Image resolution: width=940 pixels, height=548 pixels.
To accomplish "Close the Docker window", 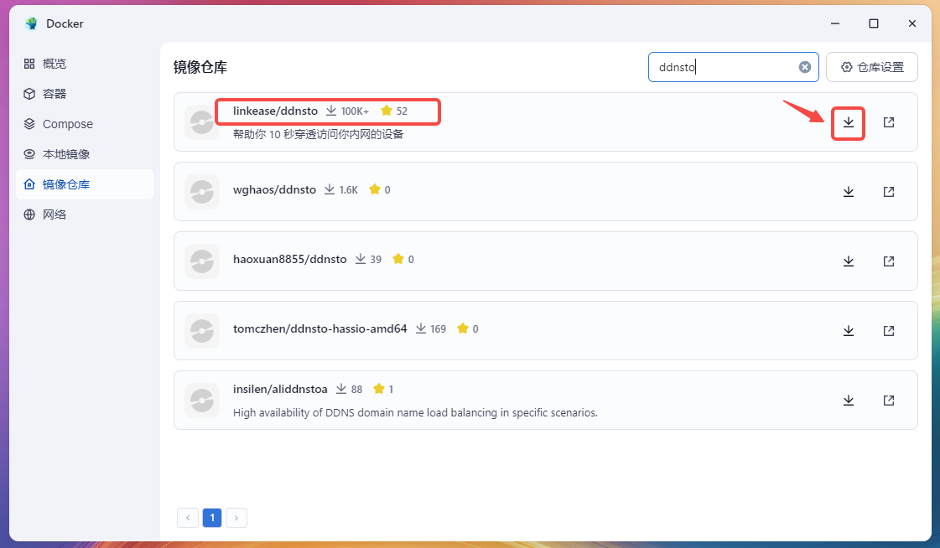I will pos(911,23).
